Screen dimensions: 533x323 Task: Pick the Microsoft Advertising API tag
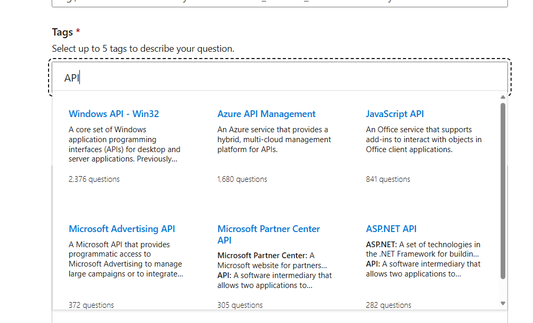pos(122,229)
